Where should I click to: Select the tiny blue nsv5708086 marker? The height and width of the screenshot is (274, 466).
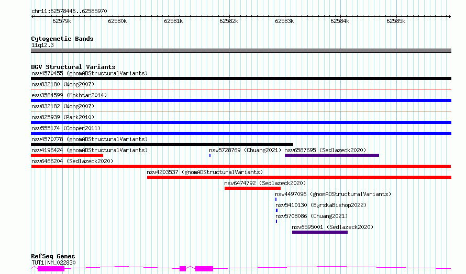point(276,221)
